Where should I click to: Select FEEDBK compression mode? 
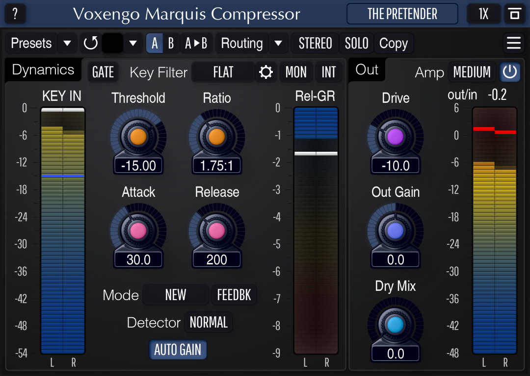234,295
